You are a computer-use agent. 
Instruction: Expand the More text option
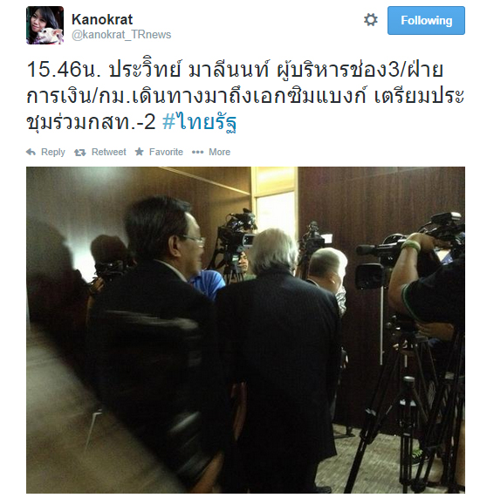click(x=219, y=152)
